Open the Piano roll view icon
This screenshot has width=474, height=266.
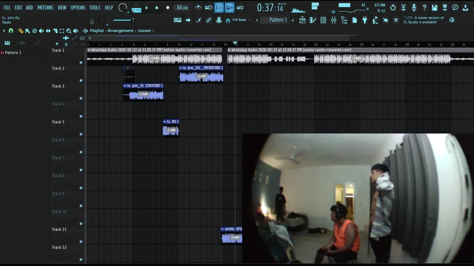(x=313, y=20)
